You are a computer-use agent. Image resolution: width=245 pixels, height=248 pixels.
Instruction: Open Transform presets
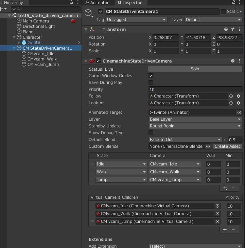click(233, 29)
